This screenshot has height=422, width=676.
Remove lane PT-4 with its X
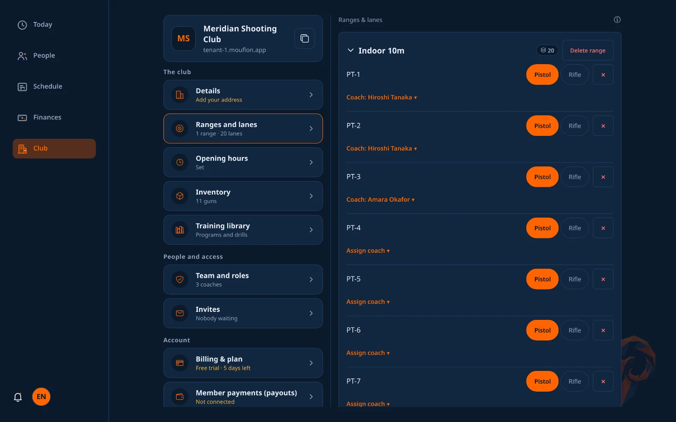[603, 228]
